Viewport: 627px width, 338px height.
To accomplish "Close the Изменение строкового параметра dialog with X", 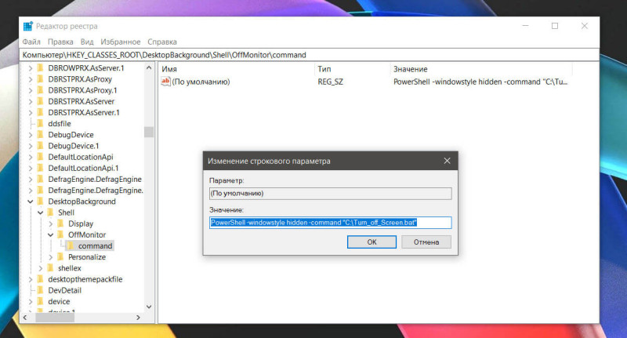I will pyautogui.click(x=447, y=161).
